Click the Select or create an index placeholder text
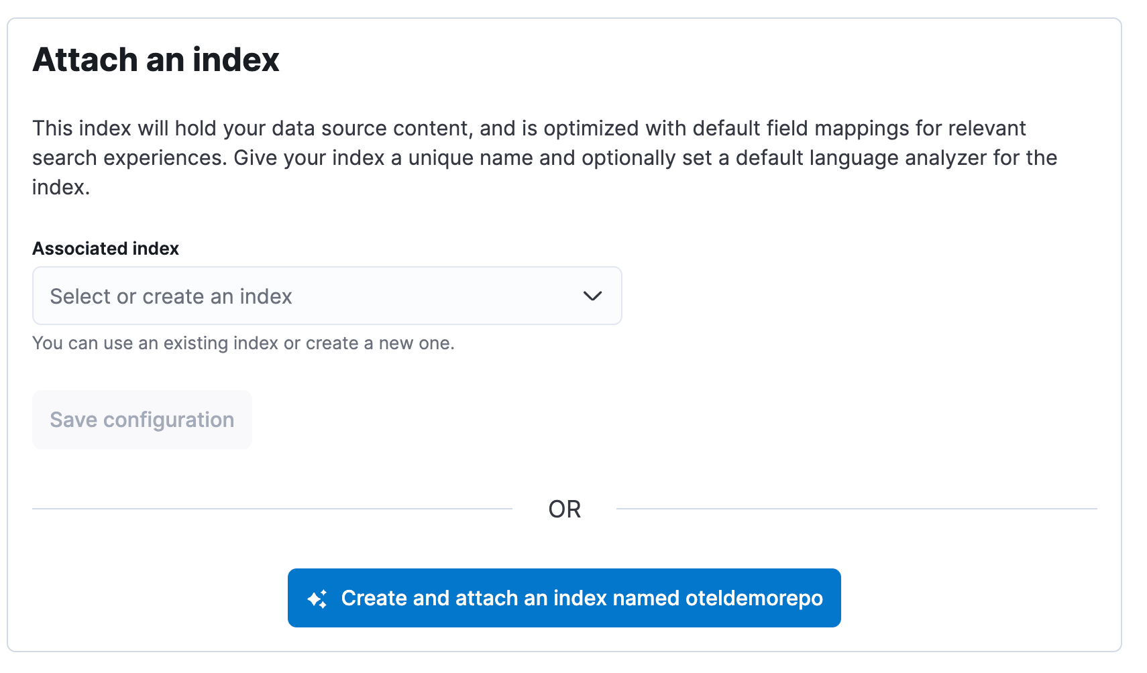The width and height of the screenshot is (1147, 673). (171, 296)
